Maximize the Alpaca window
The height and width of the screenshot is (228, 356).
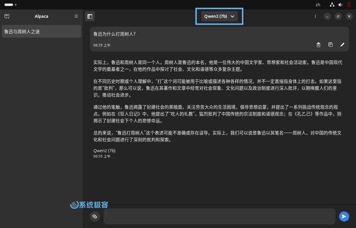pos(338,16)
